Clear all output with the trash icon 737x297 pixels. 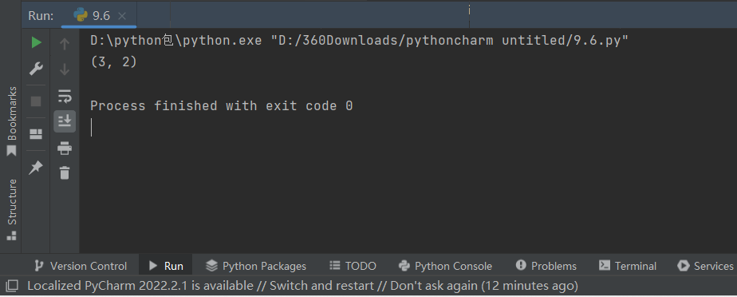65,172
